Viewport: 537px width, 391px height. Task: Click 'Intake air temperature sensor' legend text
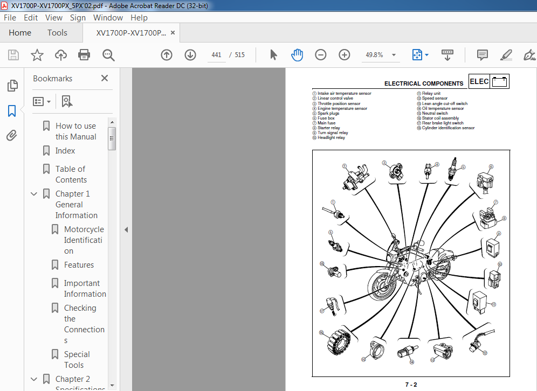click(x=344, y=93)
